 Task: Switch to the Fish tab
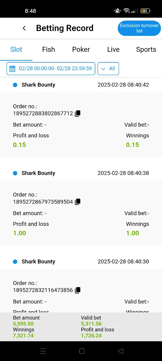[x=49, y=49]
